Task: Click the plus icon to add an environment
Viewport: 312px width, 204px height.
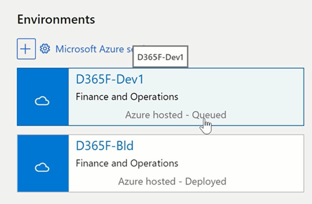Action: (x=26, y=49)
